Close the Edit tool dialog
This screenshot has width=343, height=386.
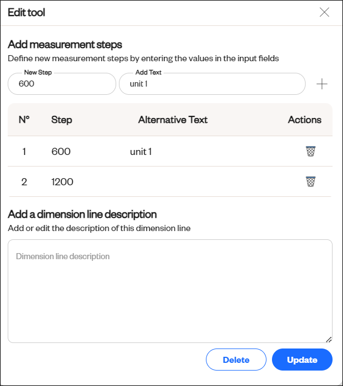324,12
